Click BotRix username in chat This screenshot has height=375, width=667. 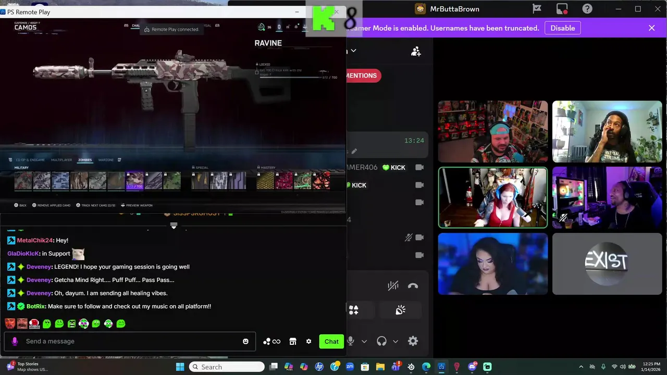pyautogui.click(x=36, y=306)
